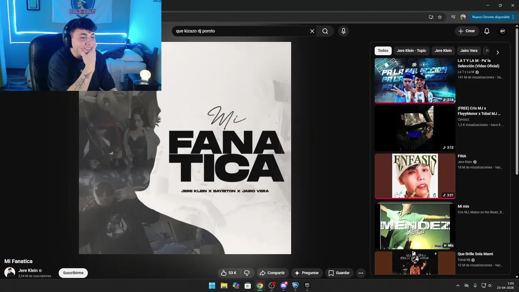Viewport: 519px width, 292px height.
Task: Click the Crear button
Action: tap(466, 31)
